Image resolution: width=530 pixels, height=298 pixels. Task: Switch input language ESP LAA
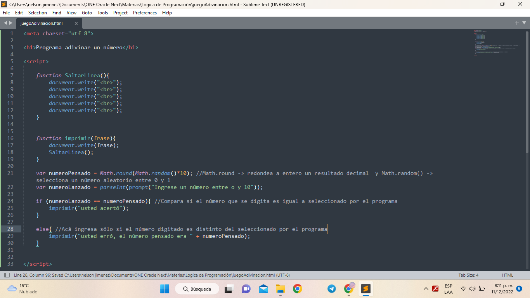pyautogui.click(x=449, y=289)
